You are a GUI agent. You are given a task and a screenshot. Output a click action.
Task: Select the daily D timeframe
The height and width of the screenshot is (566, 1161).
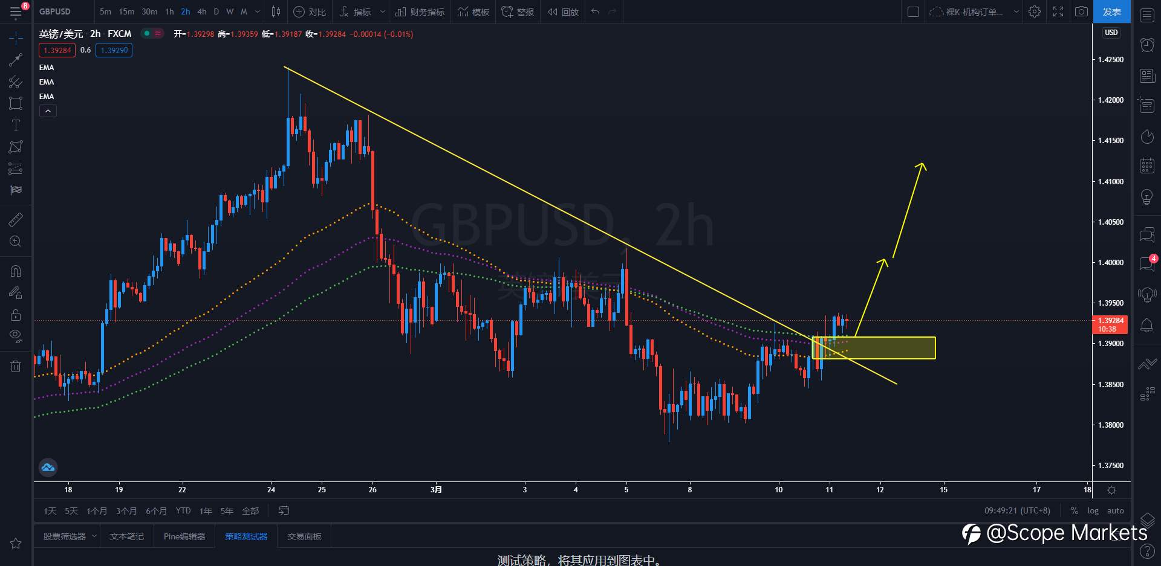click(x=216, y=11)
